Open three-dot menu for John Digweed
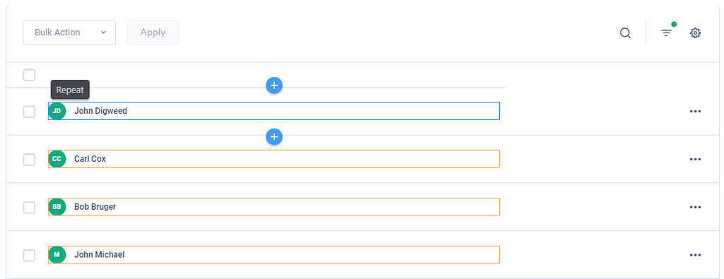 696,111
